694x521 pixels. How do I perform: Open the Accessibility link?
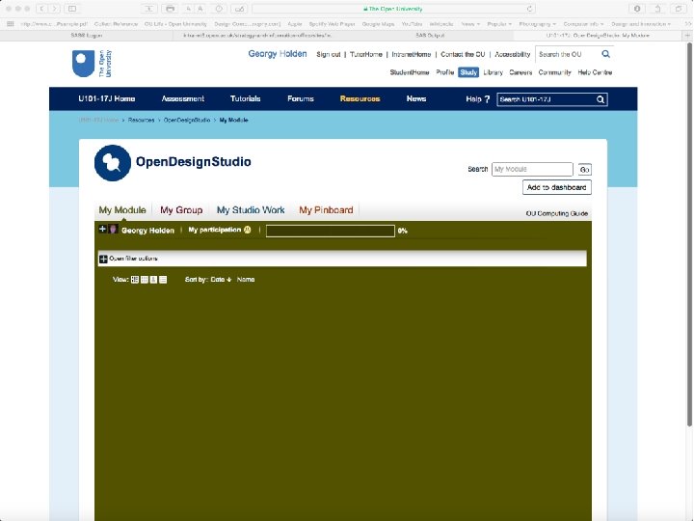512,54
